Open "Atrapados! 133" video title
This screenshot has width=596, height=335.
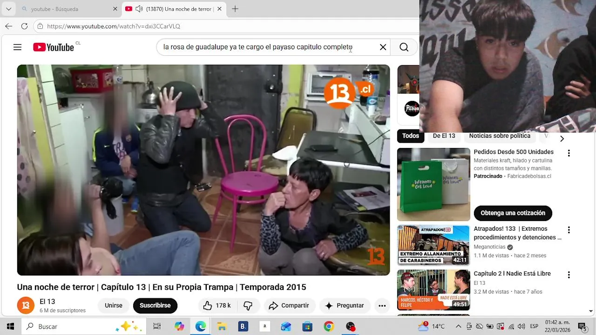(x=518, y=233)
